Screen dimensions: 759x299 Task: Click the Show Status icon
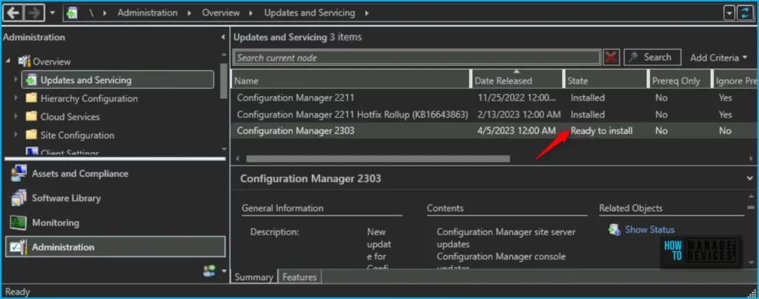coord(614,229)
